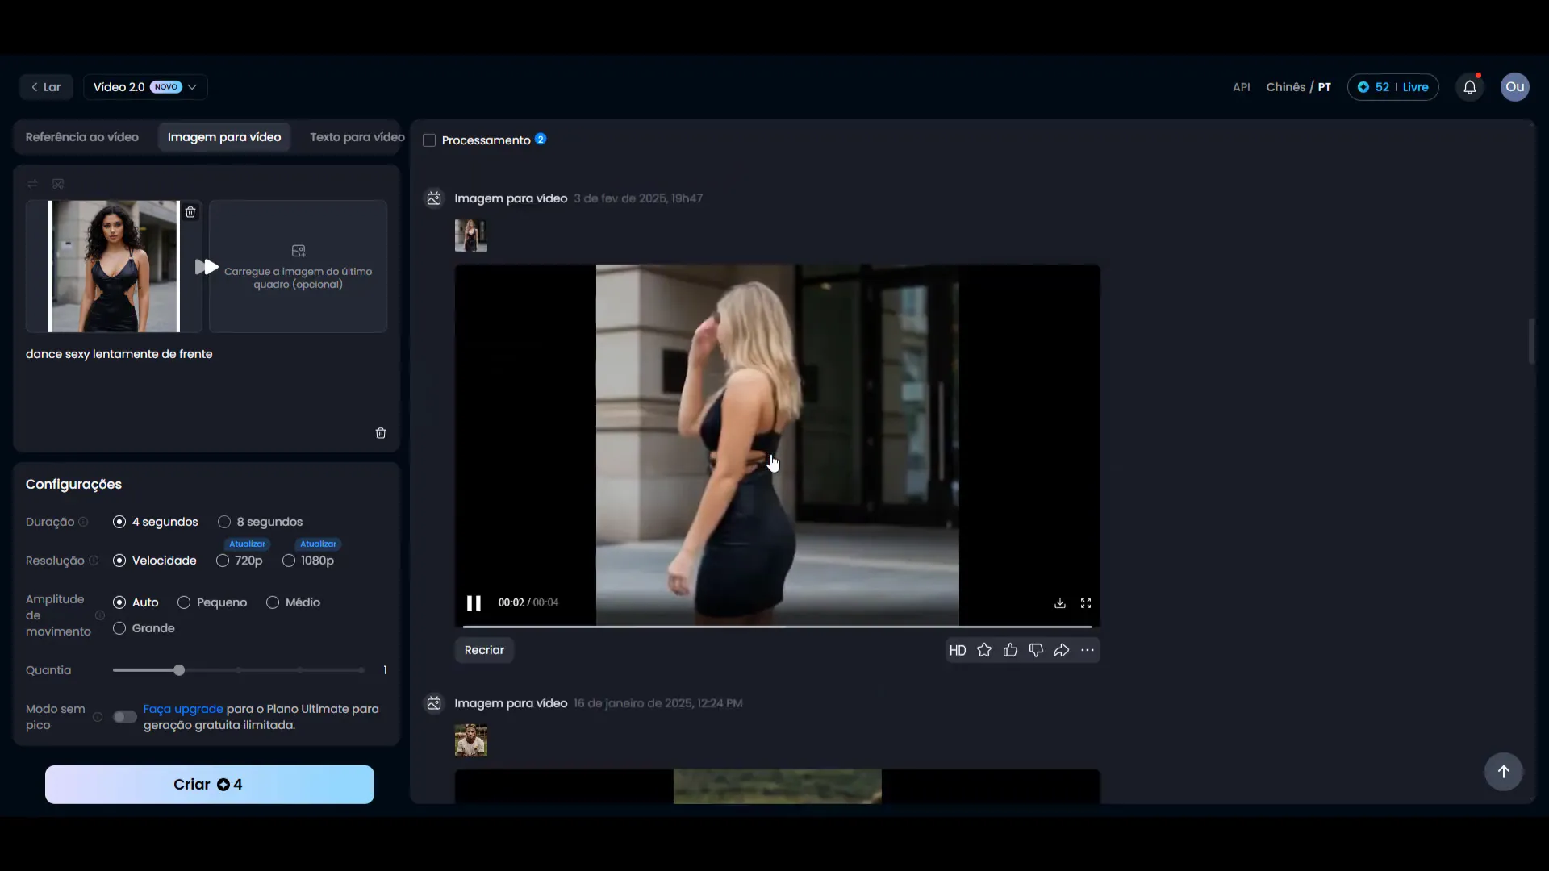Viewport: 1549px width, 871px height.
Task: Toggle Modo sem pico switch
Action: pos(125,717)
